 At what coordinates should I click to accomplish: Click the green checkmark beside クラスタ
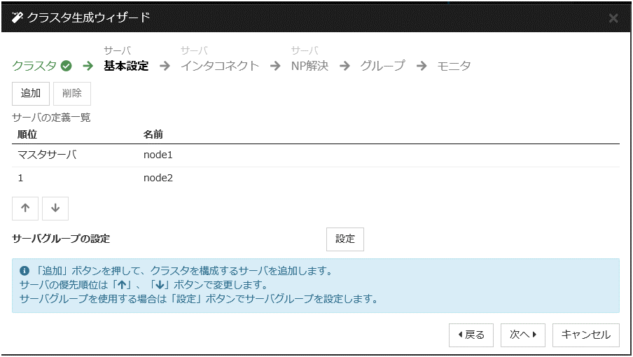click(67, 66)
